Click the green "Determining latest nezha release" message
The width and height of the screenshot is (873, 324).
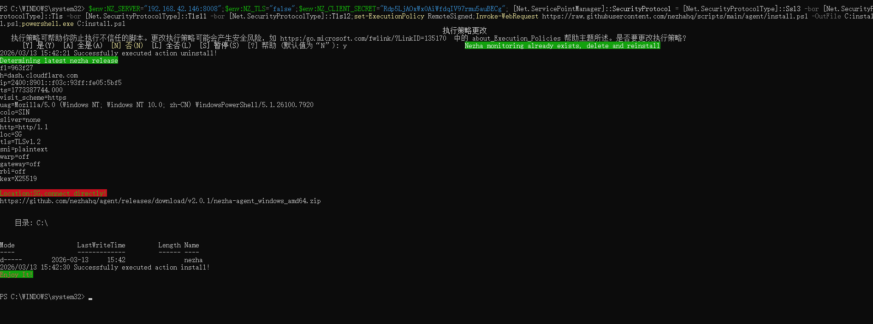[59, 61]
